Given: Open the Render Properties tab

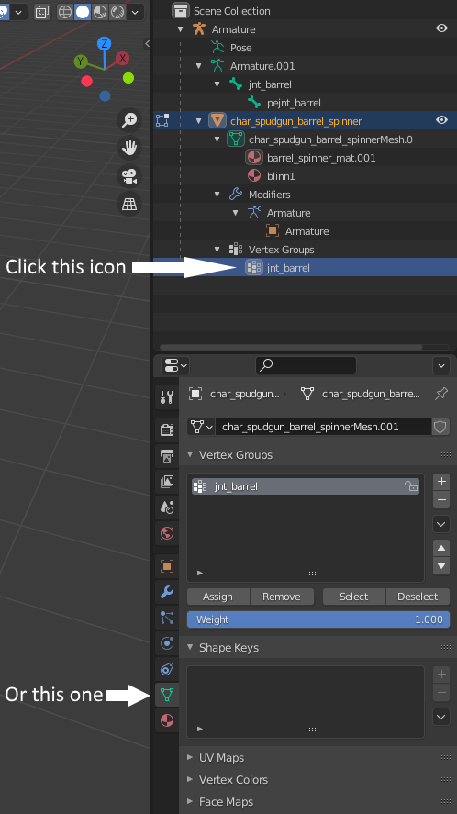Looking at the screenshot, I should coord(167,429).
